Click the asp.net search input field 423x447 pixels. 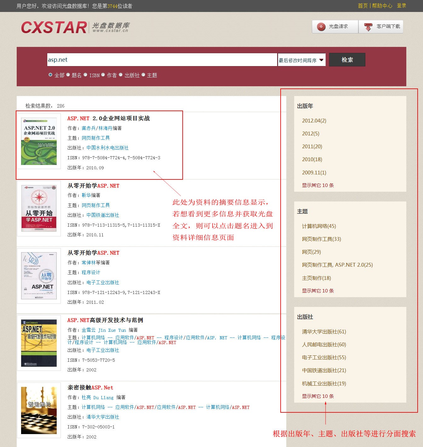tap(162, 60)
